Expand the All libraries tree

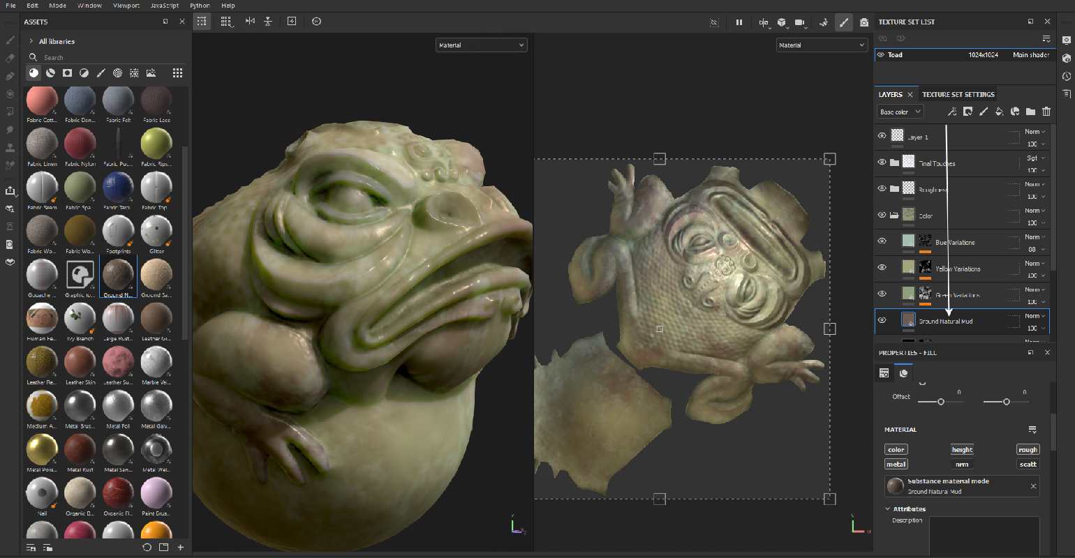tap(31, 41)
